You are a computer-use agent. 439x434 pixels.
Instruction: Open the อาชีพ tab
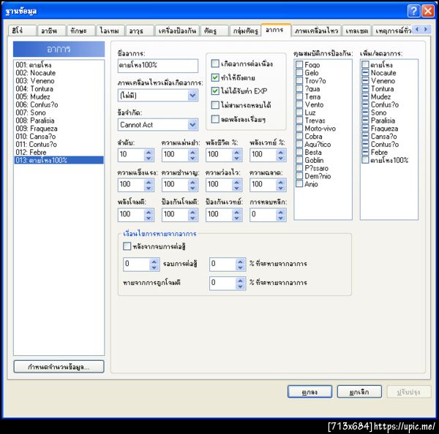pyautogui.click(x=51, y=31)
